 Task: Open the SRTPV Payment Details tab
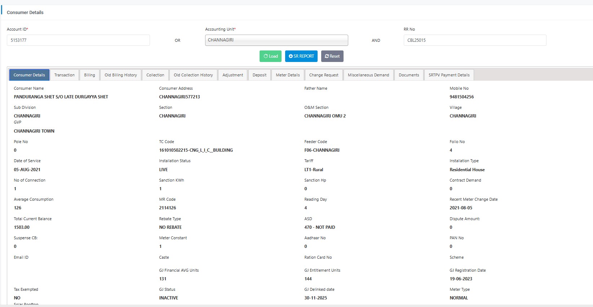(x=449, y=75)
